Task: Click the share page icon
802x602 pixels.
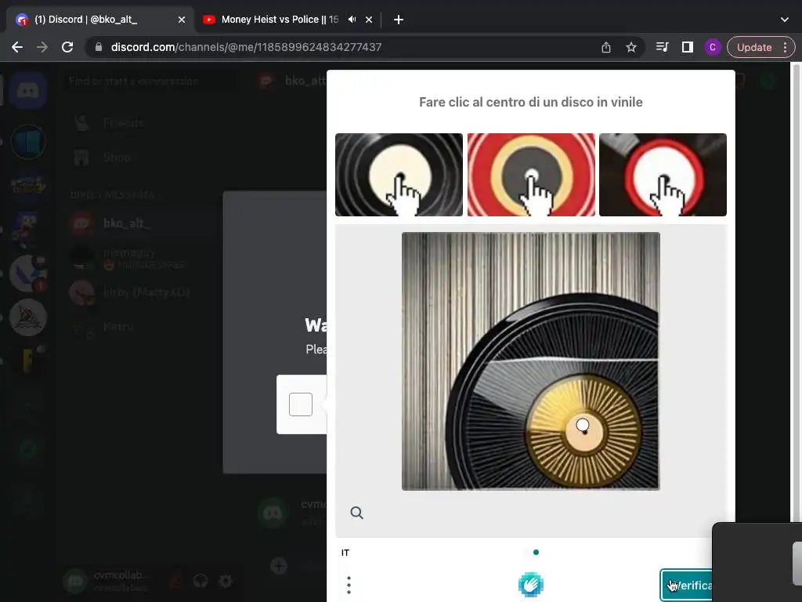Action: [x=606, y=47]
